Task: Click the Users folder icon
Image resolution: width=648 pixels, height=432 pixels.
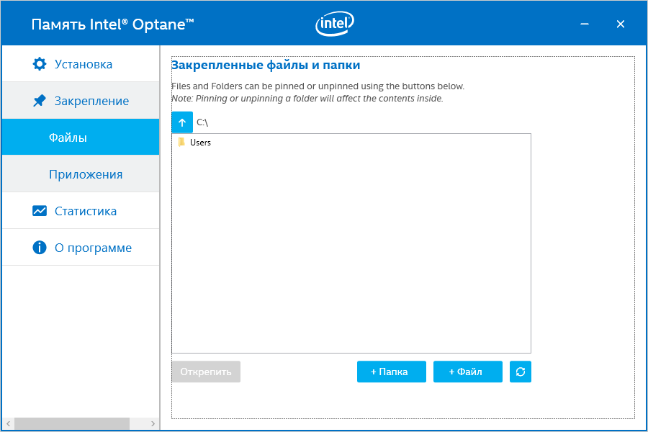Action: coord(181,143)
